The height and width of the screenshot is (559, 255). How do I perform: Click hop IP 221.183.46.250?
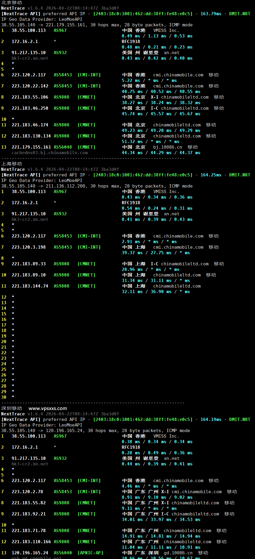click(x=30, y=108)
